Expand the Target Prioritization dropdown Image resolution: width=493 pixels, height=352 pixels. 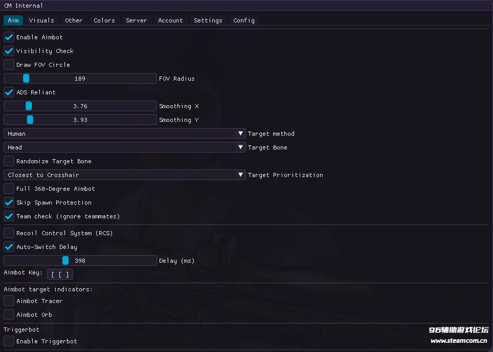pos(125,175)
